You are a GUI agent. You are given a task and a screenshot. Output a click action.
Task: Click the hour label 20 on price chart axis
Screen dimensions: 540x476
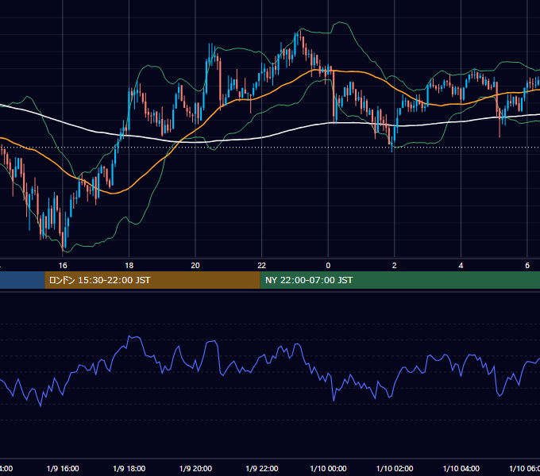pos(195,266)
